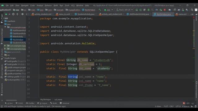Click the red error indicator atop editor scrollbar
198x111 pixels.
coord(194,18)
